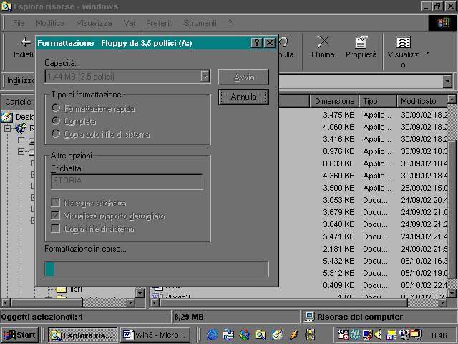458x344 pixels.
Task: Open the Visualizza menu
Action: (x=94, y=23)
